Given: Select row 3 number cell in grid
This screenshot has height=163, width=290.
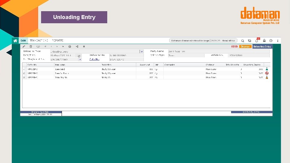Looking at the screenshot, I should click(x=24, y=78).
